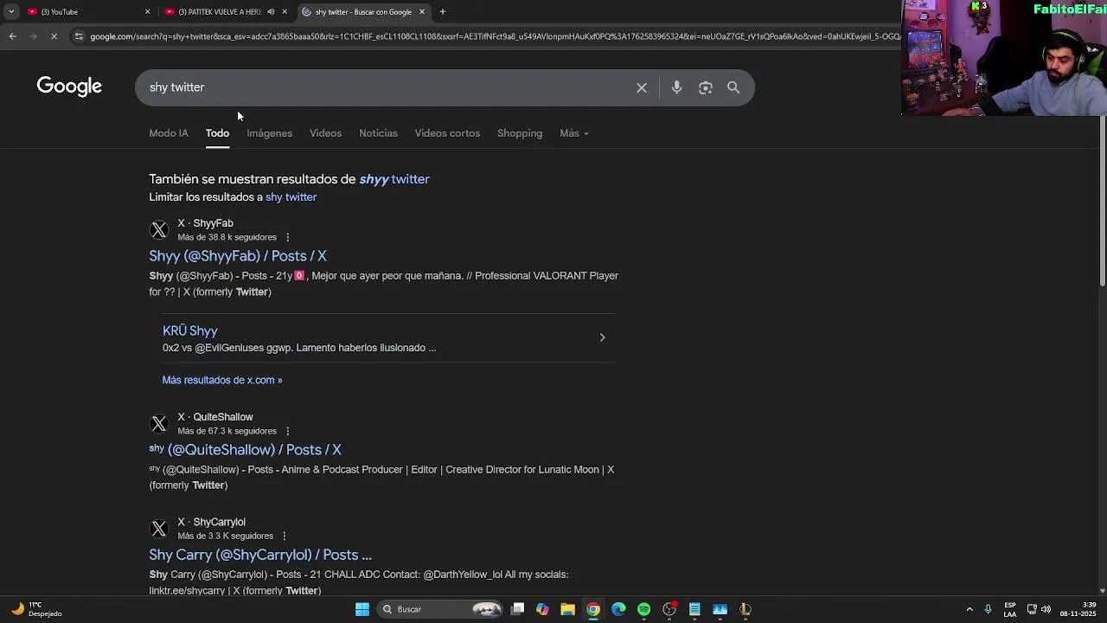Close the PAITIEK VUELVE browser tab
This screenshot has height=623, width=1107.
[285, 12]
